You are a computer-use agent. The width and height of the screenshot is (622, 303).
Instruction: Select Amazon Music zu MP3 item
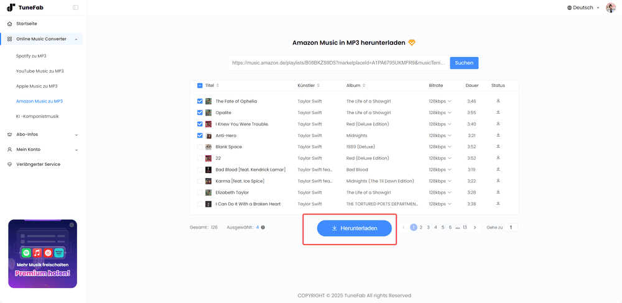coord(39,101)
